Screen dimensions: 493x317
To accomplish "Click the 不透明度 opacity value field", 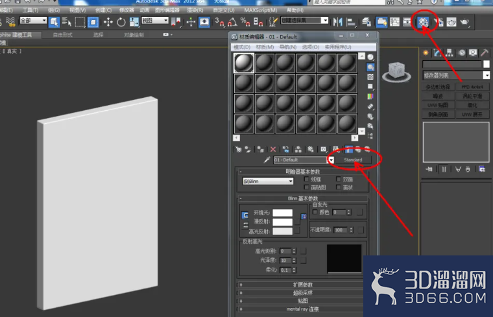I will click(341, 230).
